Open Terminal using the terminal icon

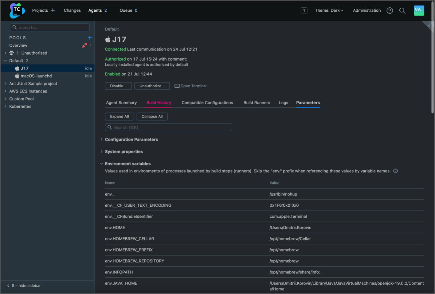(x=177, y=86)
